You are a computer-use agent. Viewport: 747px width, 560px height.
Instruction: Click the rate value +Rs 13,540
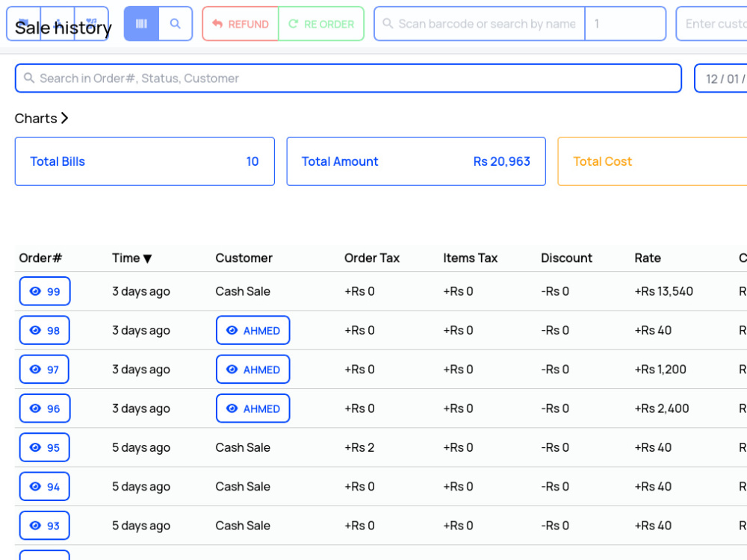pos(663,291)
